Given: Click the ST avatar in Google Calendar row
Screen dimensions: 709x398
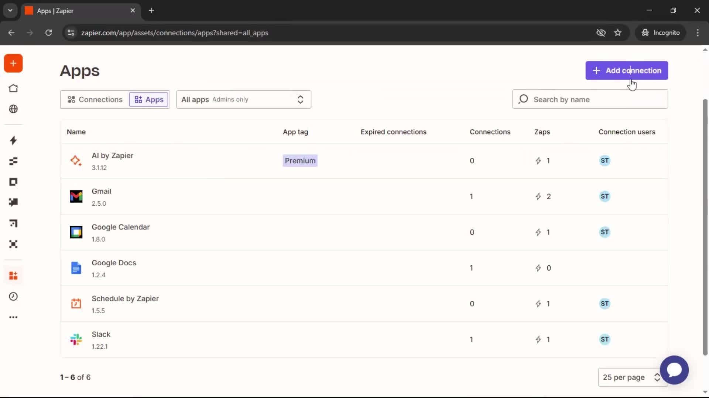Looking at the screenshot, I should point(604,232).
